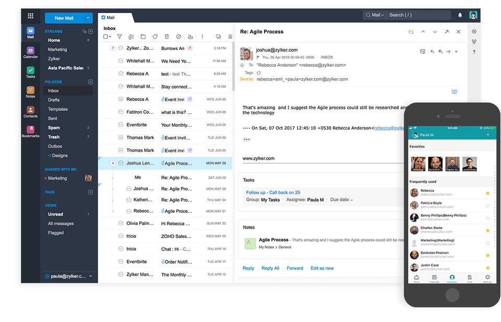Click the search input field

(x=419, y=15)
